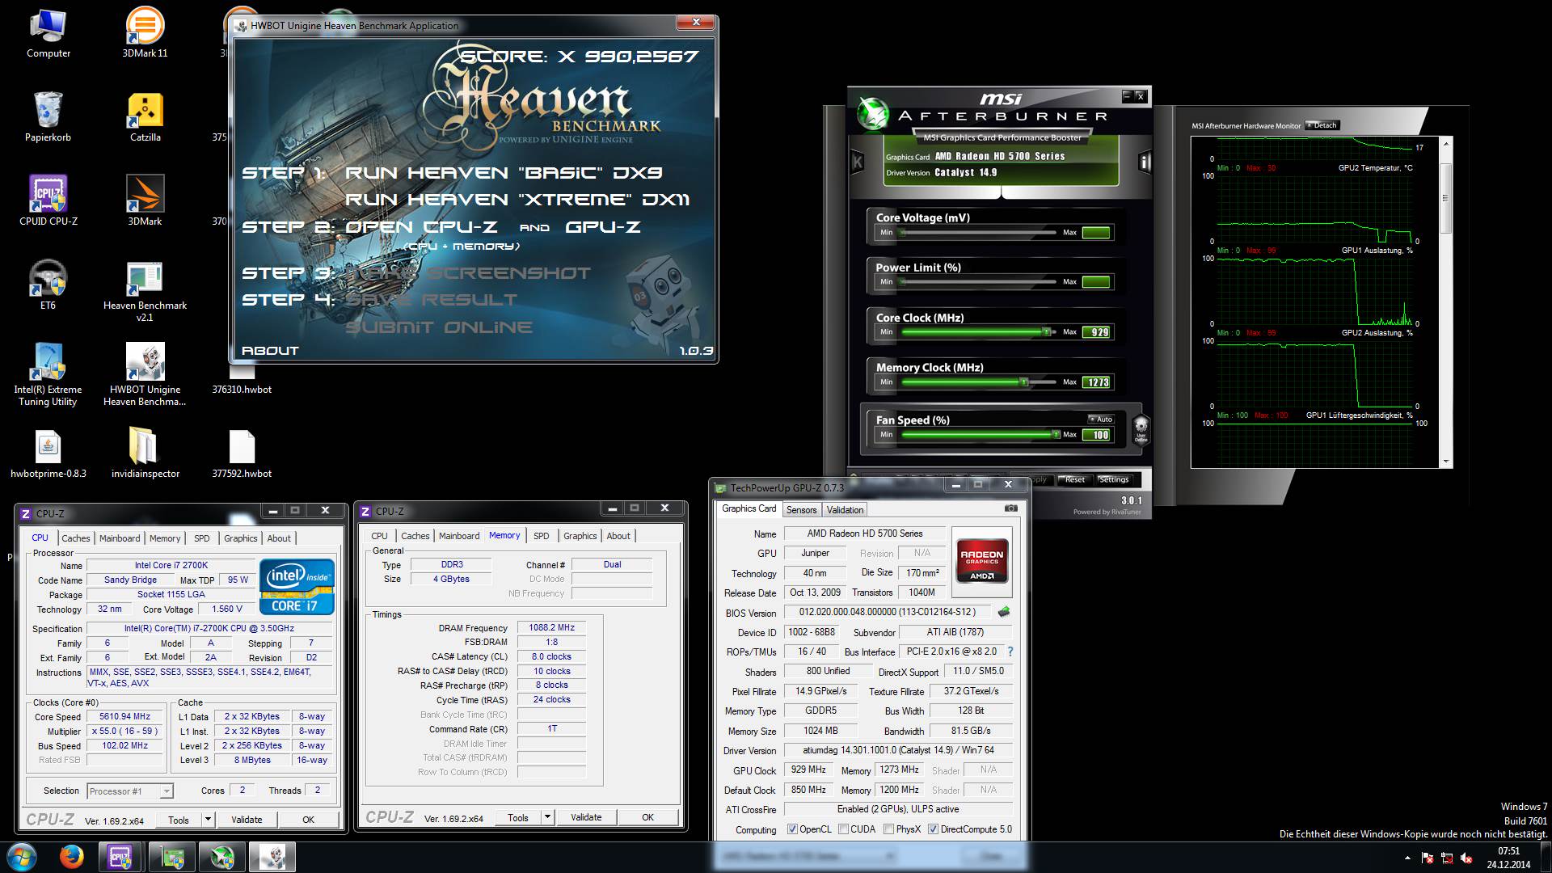Toggle the CUDA checkbox in GPU-Z

click(844, 829)
